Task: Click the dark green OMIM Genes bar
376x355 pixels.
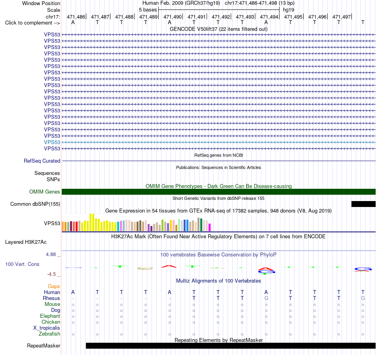Action: click(x=218, y=192)
